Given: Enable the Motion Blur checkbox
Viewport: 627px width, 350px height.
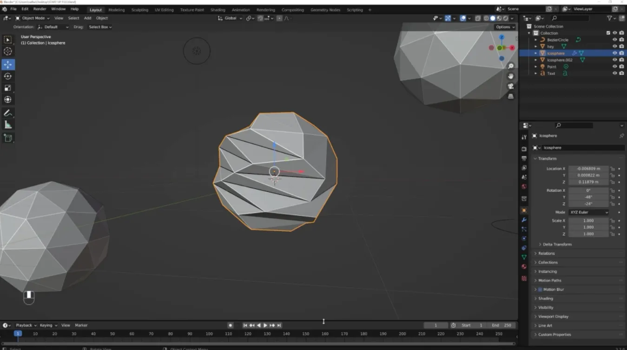Looking at the screenshot, I should coord(540,290).
